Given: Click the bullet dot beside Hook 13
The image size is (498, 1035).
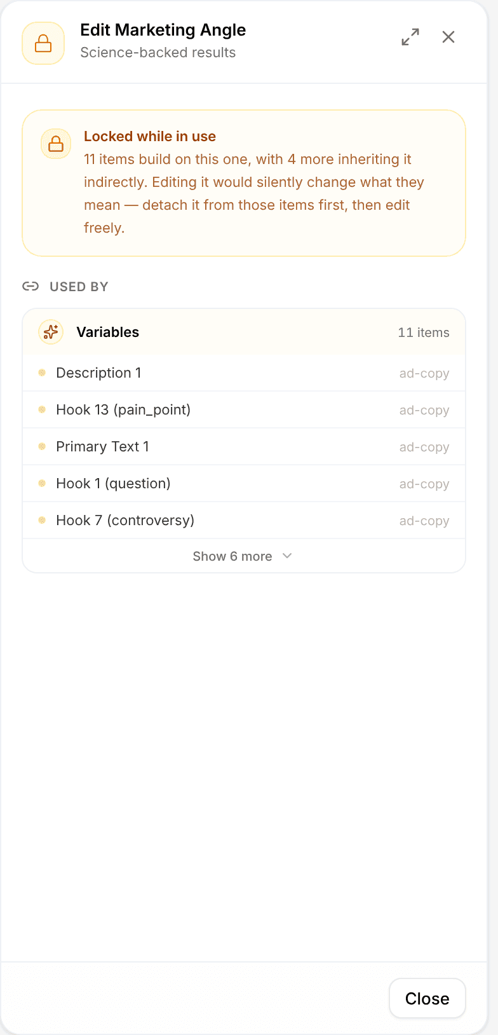Looking at the screenshot, I should click(42, 409).
